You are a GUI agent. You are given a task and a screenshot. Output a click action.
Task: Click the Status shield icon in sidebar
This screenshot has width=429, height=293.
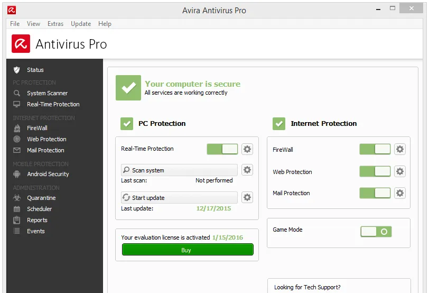17,70
